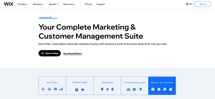Click the contacts person icon in Manage Your Business
The height and width of the screenshot is (99, 215).
pos(159,89)
